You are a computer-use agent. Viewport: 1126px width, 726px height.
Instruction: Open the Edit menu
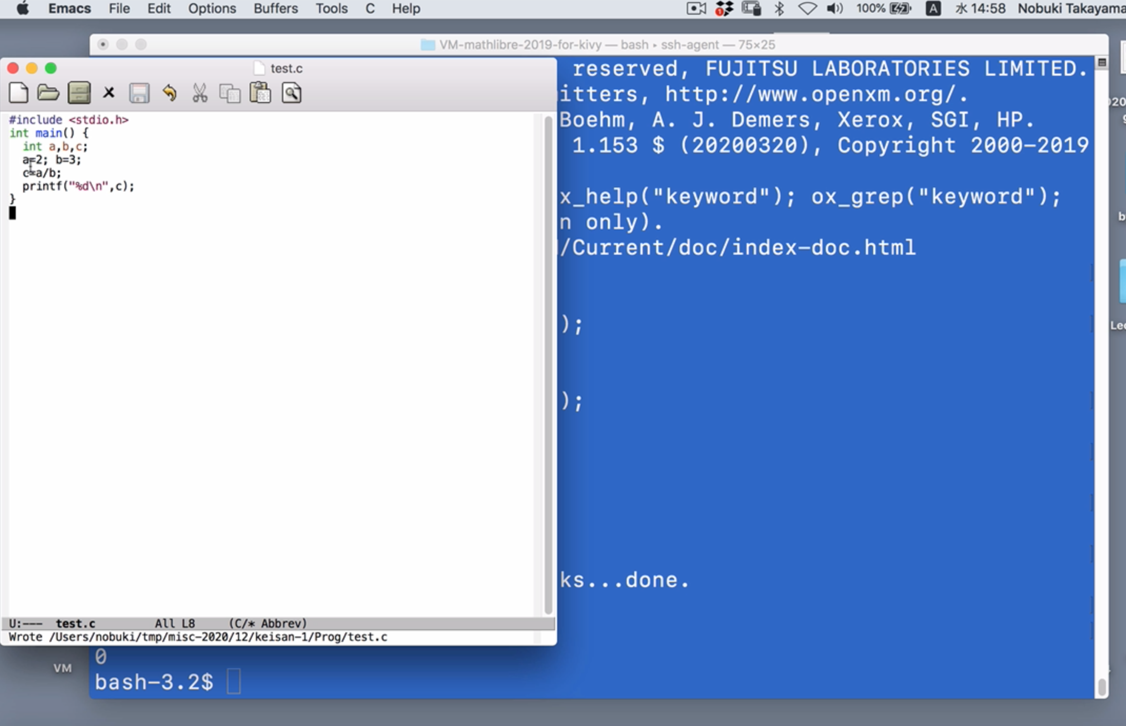(x=159, y=8)
